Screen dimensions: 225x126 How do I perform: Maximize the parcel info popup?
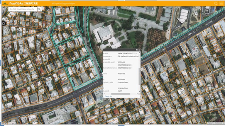click(x=136, y=50)
